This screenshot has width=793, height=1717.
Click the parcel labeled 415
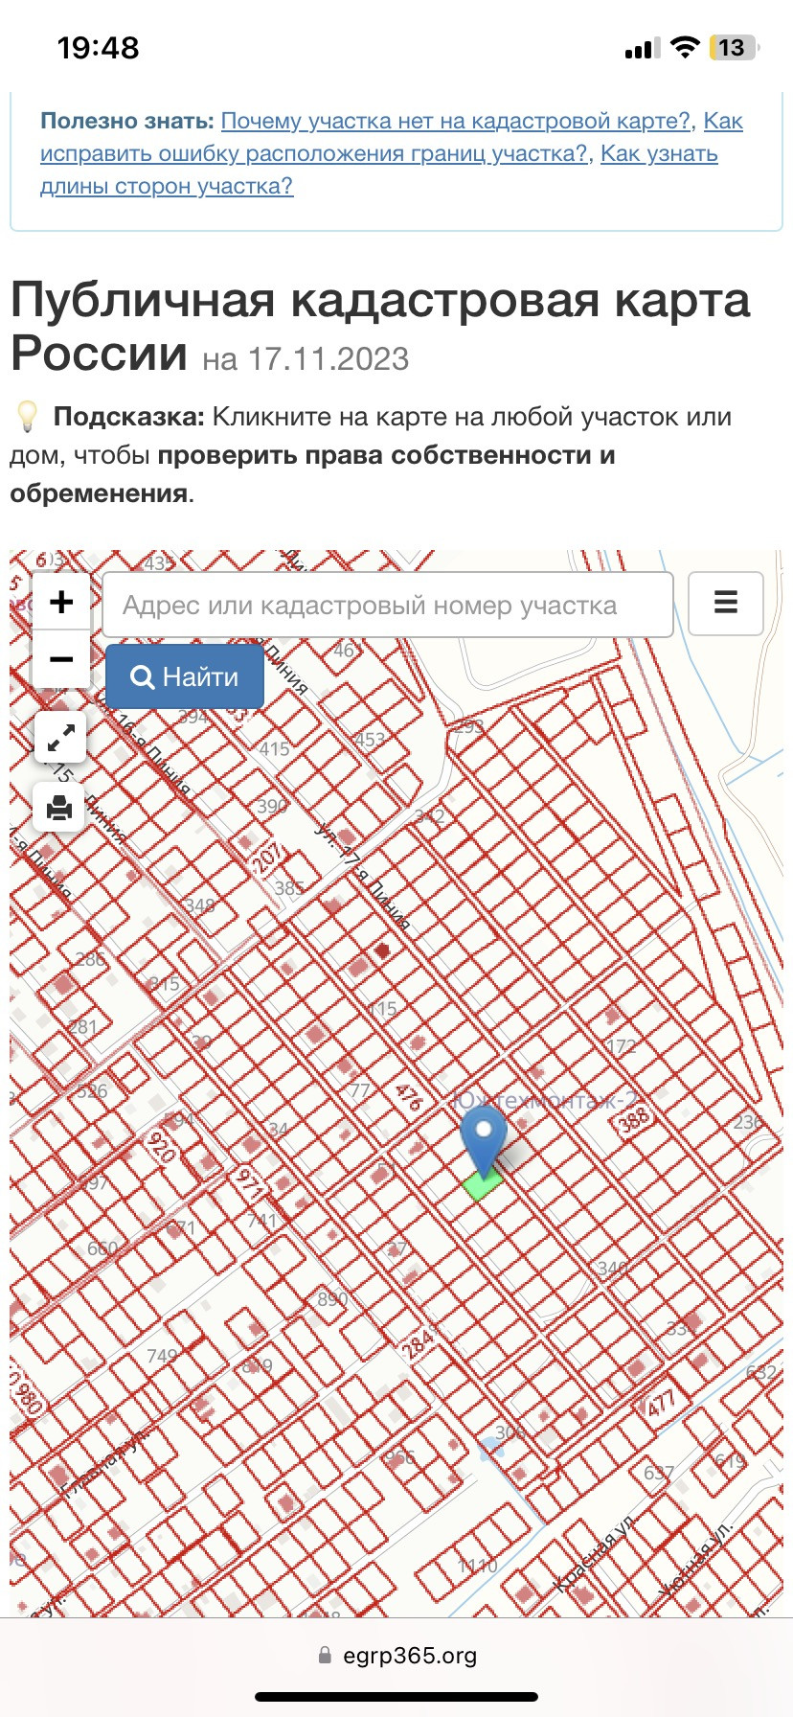(274, 748)
